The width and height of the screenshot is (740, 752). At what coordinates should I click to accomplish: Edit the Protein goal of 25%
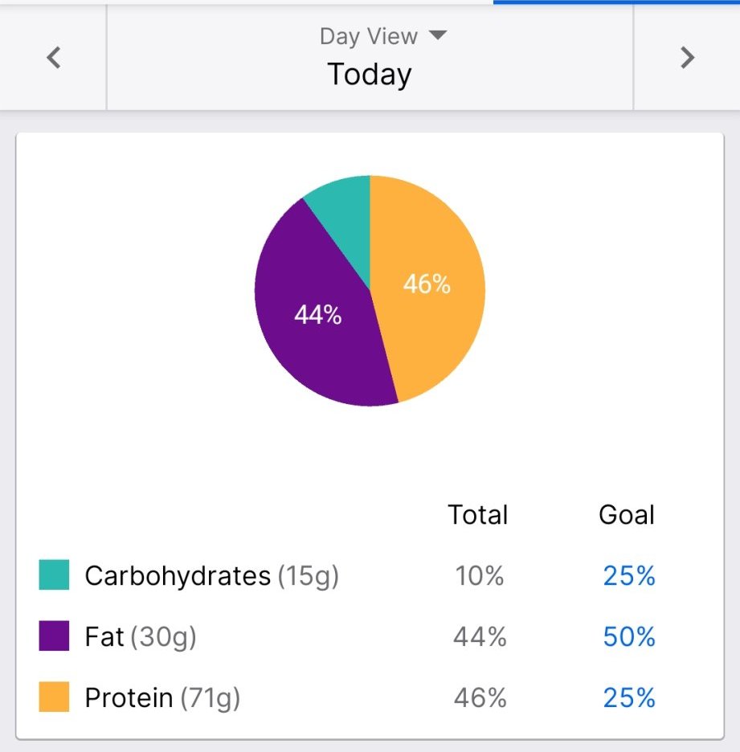[629, 697]
